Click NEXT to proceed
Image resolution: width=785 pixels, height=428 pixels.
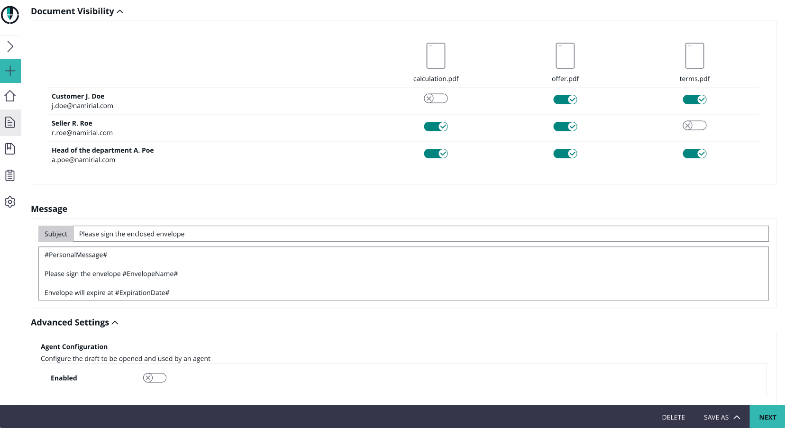pyautogui.click(x=767, y=417)
